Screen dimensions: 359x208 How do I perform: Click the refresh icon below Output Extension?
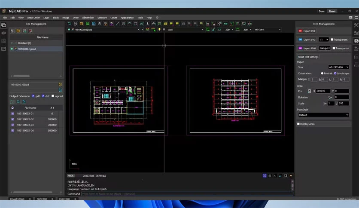point(18,102)
